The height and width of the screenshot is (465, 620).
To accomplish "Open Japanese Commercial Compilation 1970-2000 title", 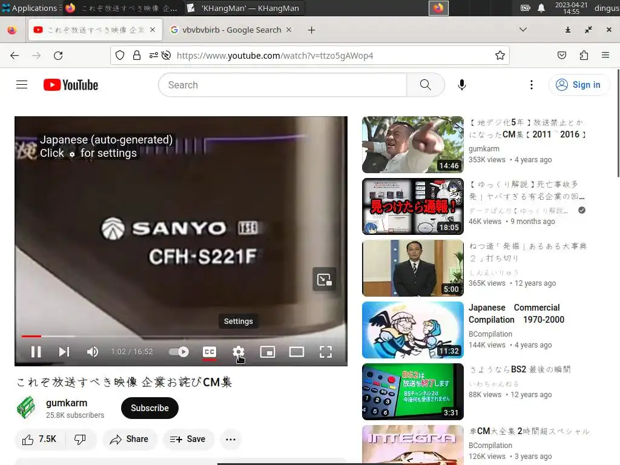I will point(516,314).
